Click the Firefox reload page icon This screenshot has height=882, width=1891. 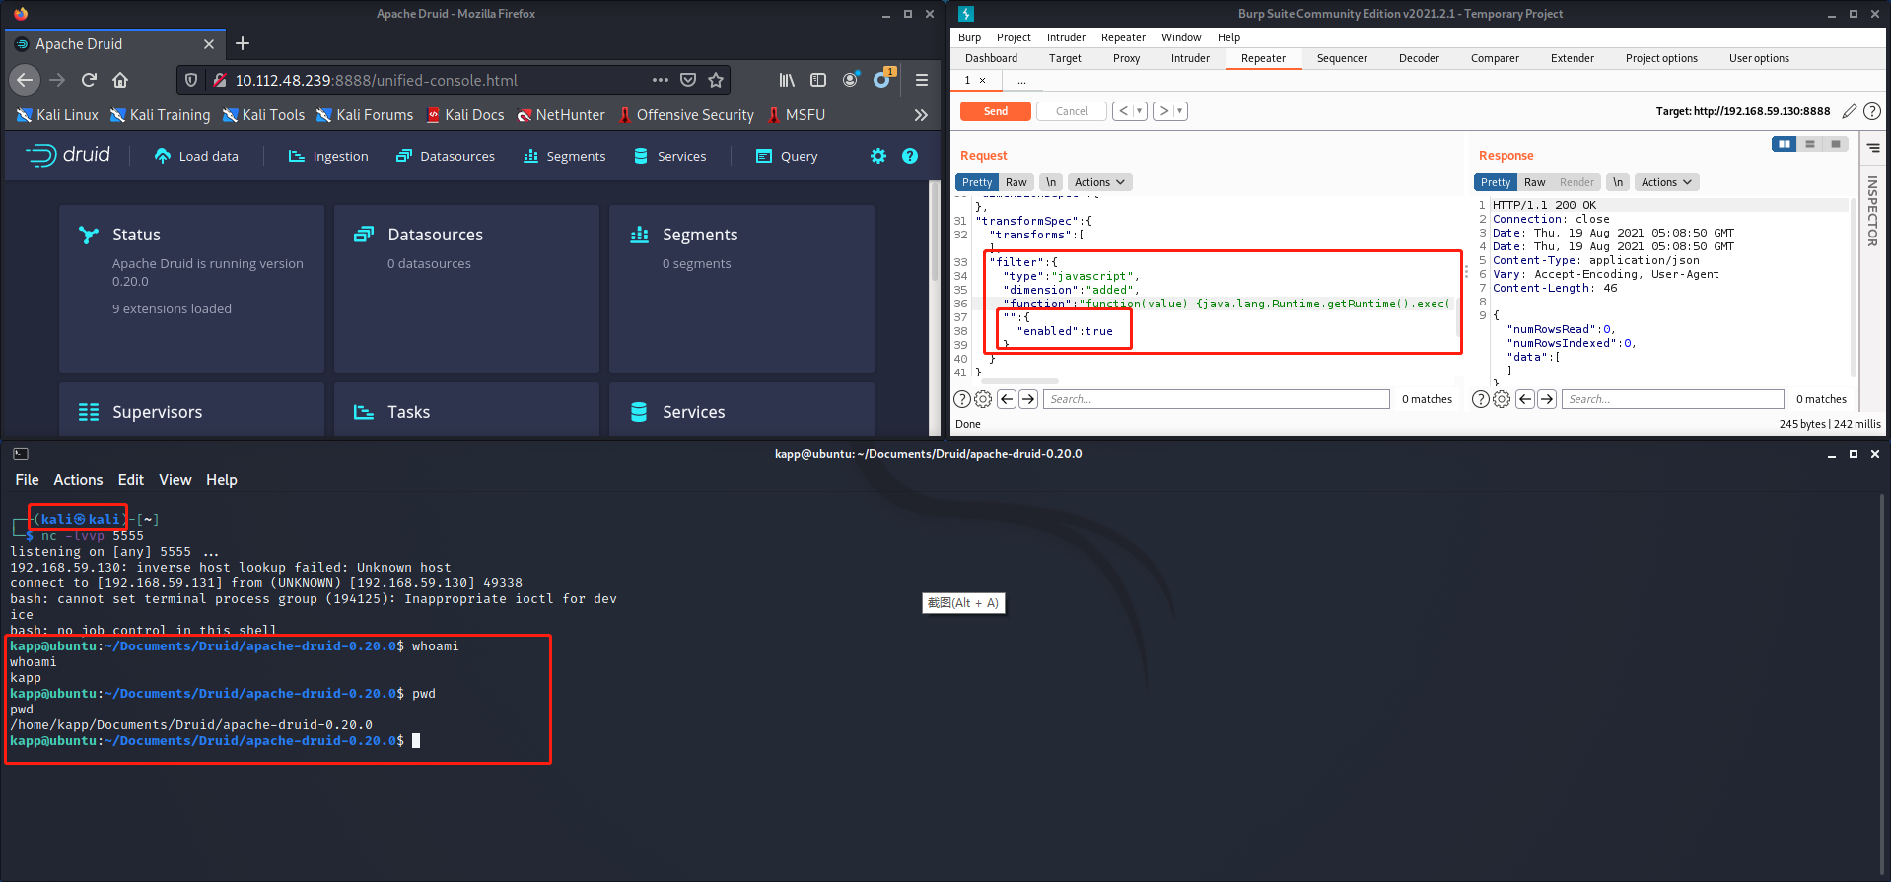point(89,80)
